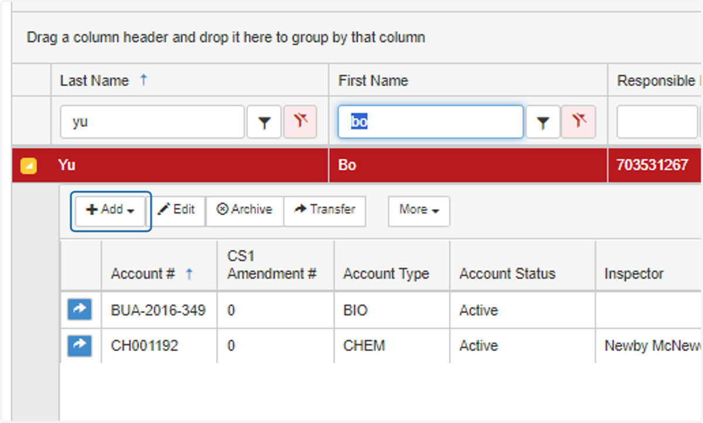Focus the Last Name filter field containing yu
Viewport: 703px width, 423px height.
point(152,122)
